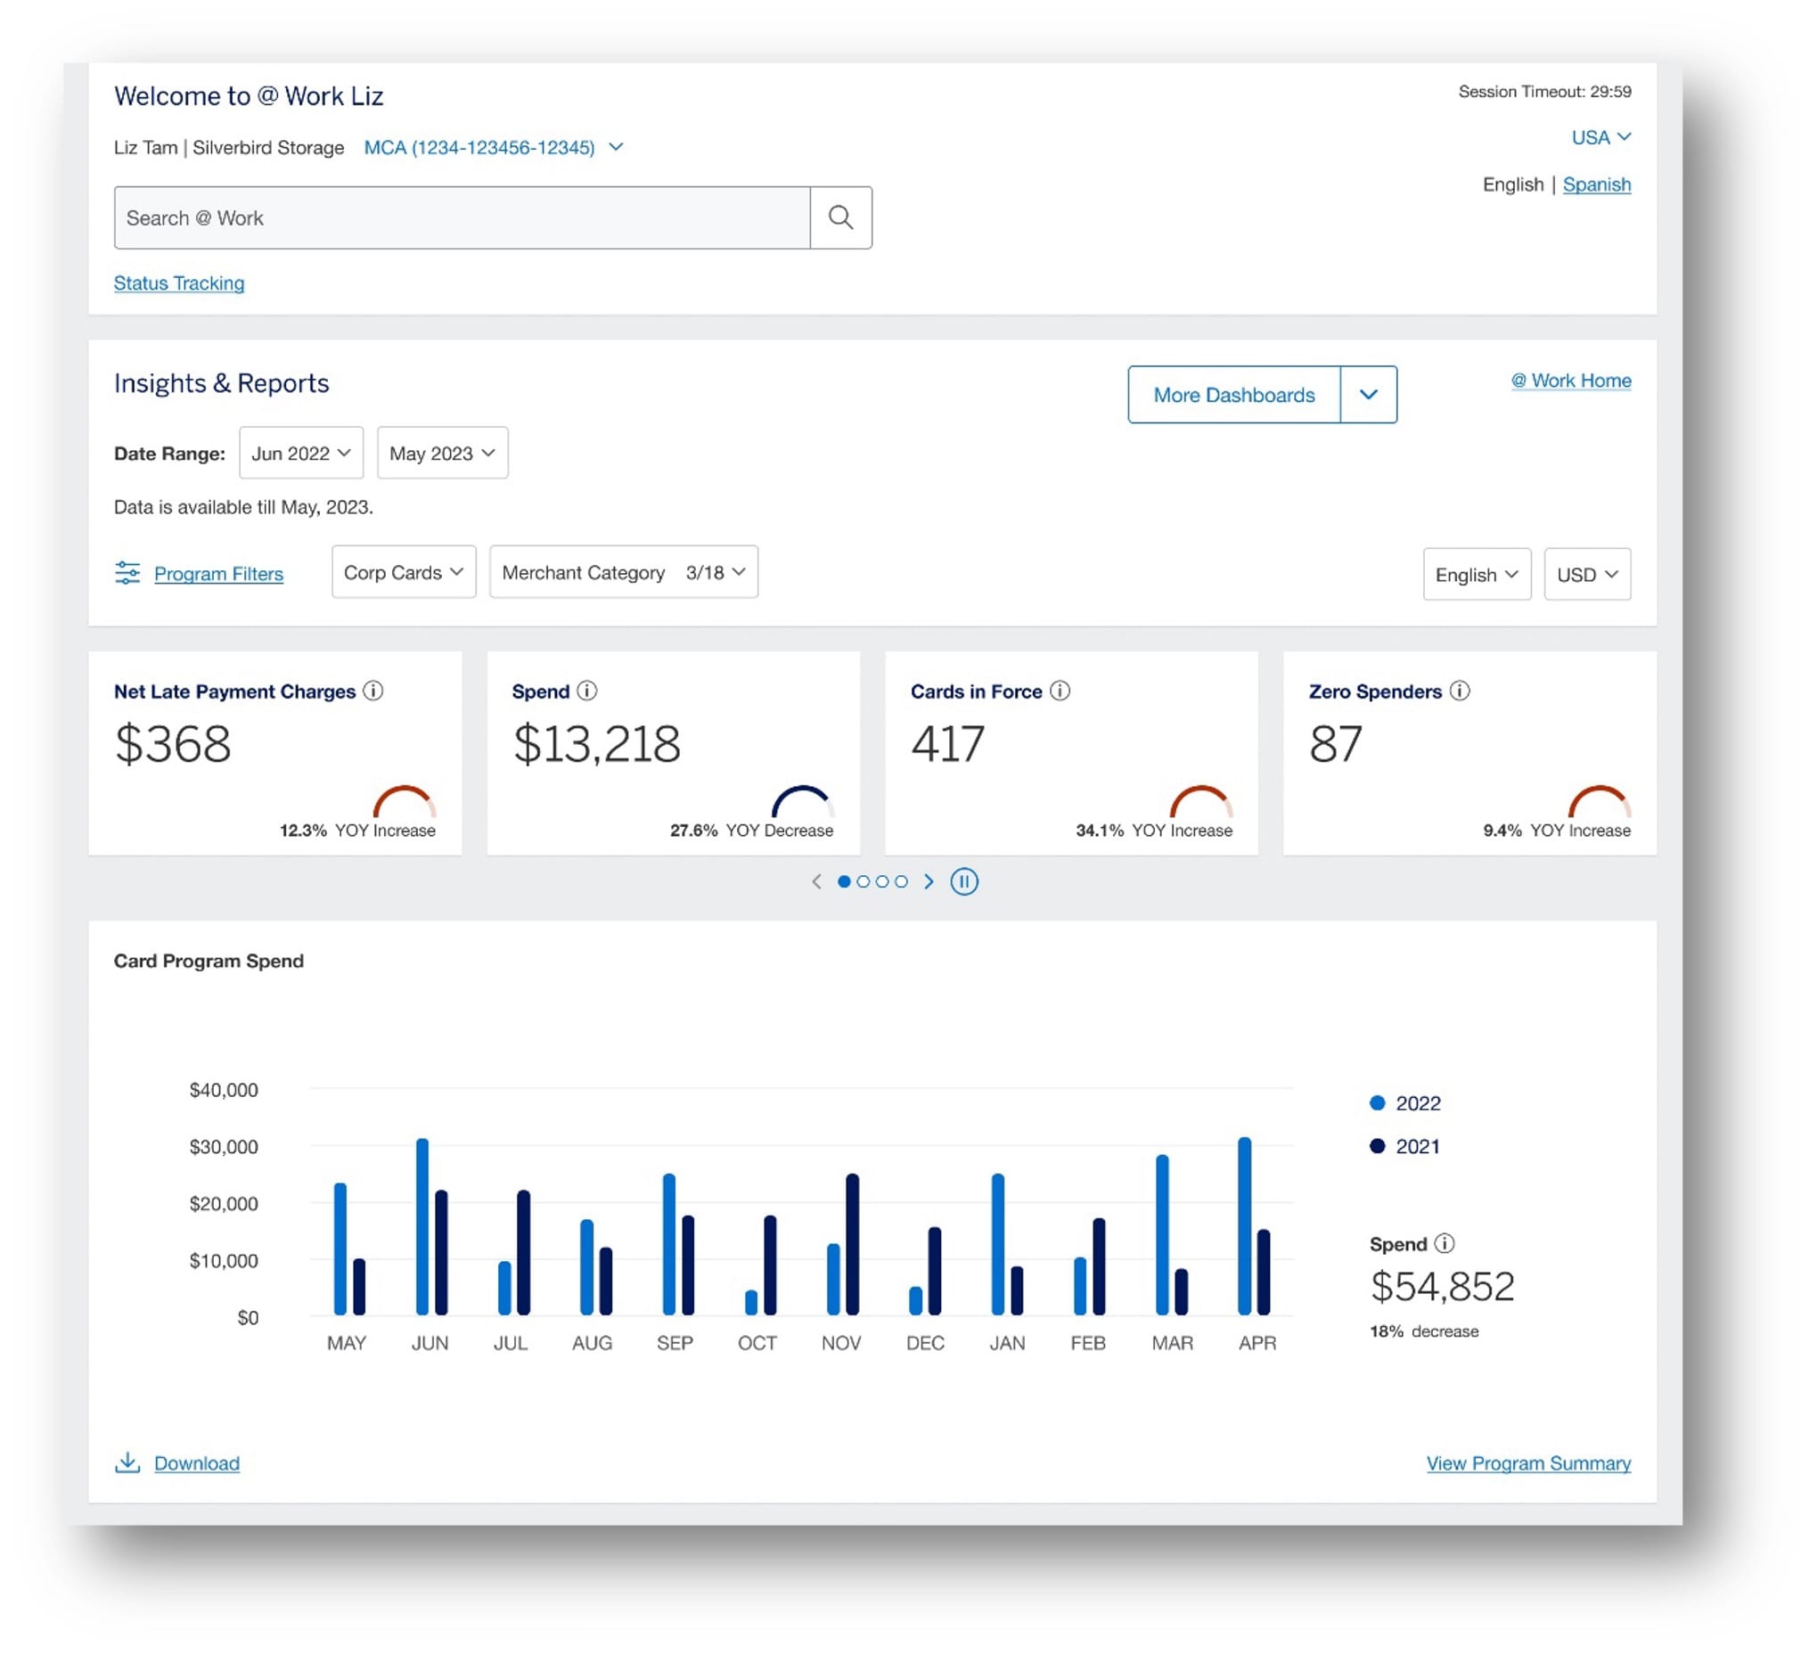Click the info icon on Spend card
Image resolution: width=1809 pixels, height=1654 pixels.
coord(587,690)
